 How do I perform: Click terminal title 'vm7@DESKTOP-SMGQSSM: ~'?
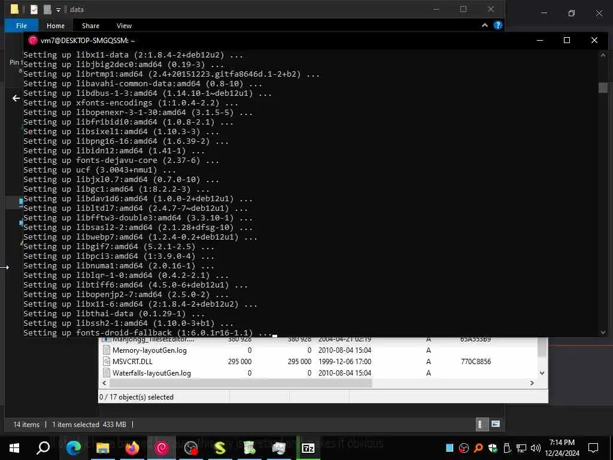click(x=87, y=40)
